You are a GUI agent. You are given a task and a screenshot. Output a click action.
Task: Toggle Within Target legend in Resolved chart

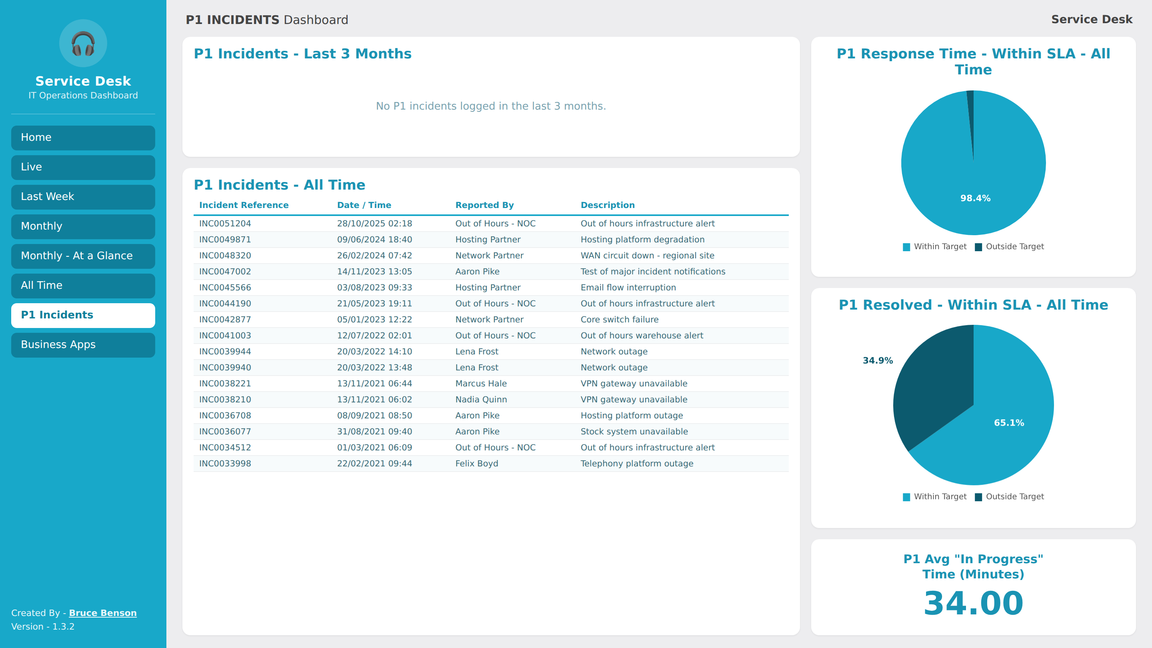(x=935, y=497)
